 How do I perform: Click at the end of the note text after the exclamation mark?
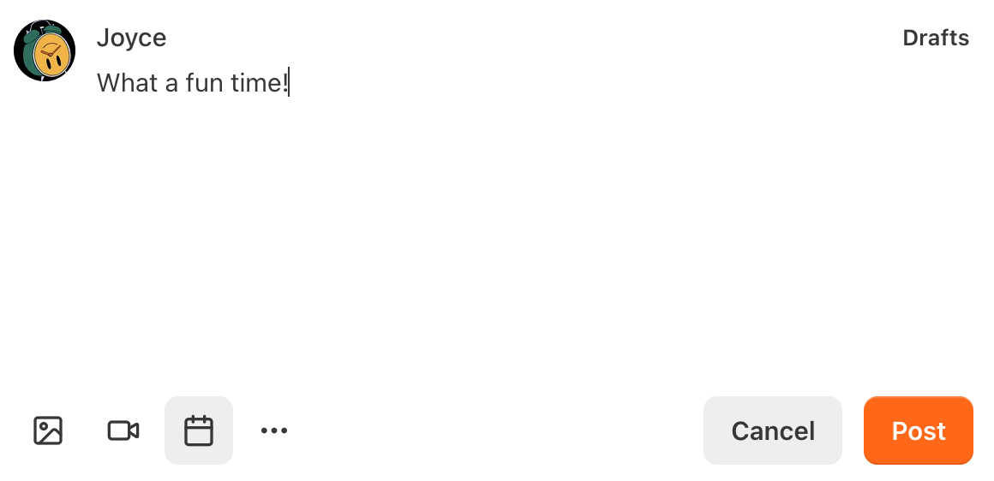coord(289,83)
